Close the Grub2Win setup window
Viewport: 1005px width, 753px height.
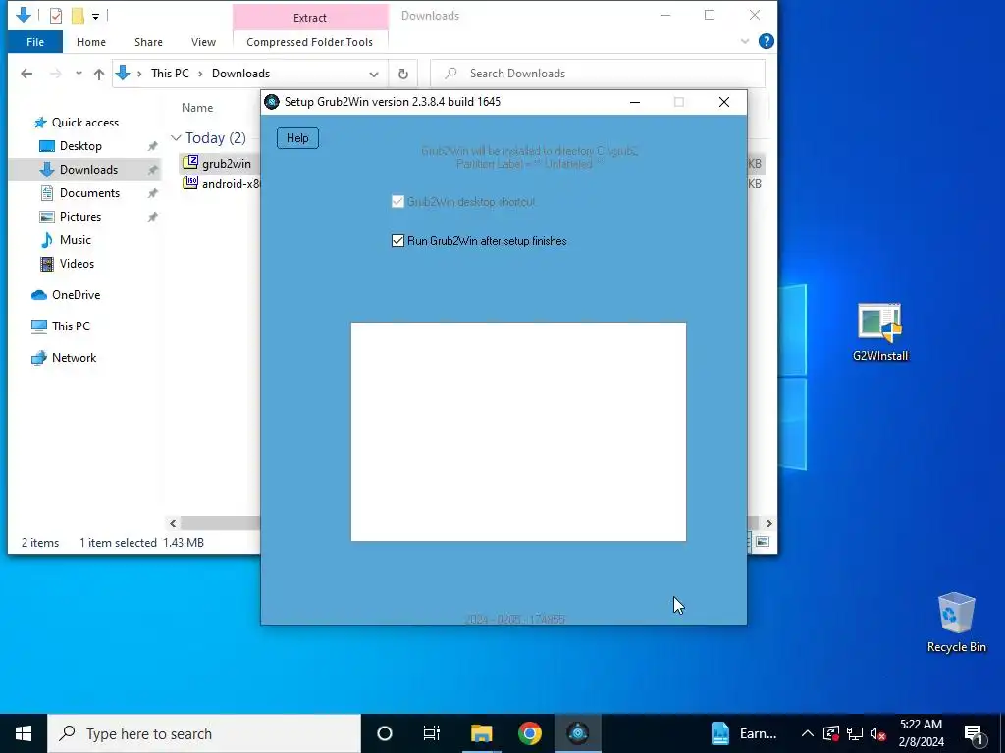point(724,102)
